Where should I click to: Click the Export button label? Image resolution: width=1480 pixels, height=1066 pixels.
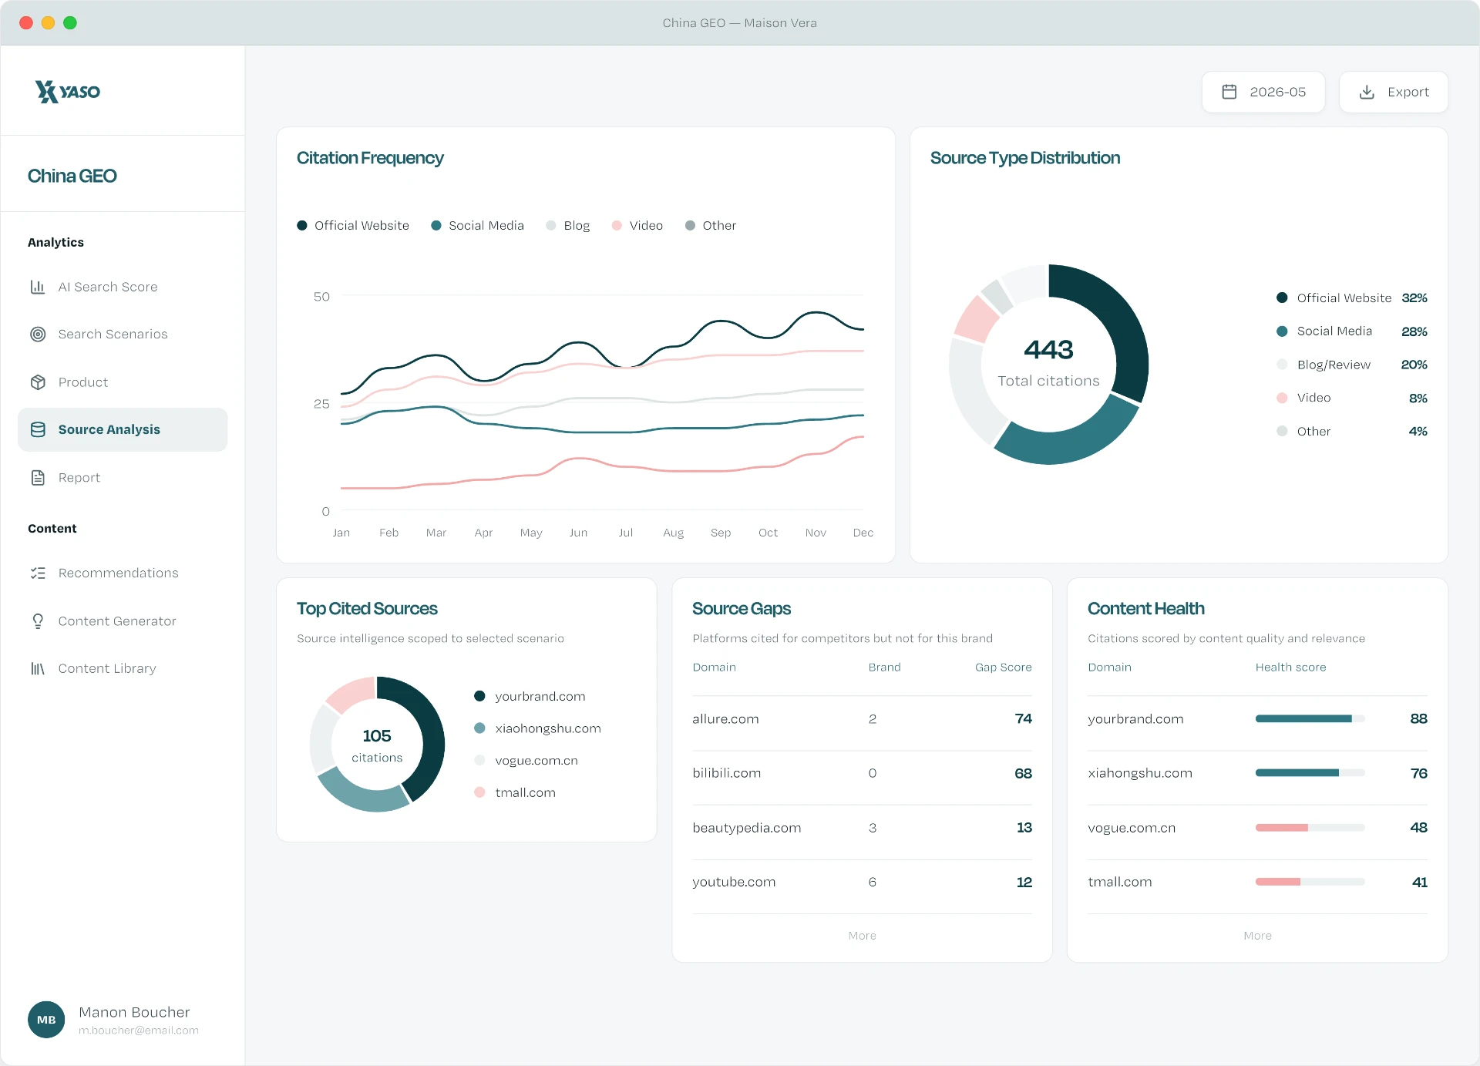(1408, 92)
